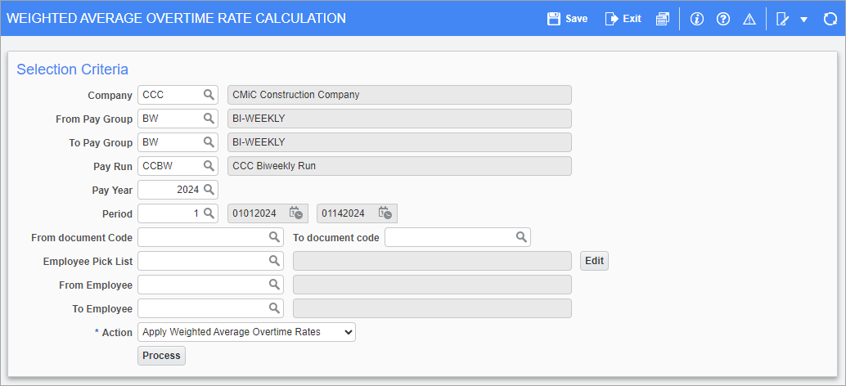Expand the Action dropdown list

point(247,332)
